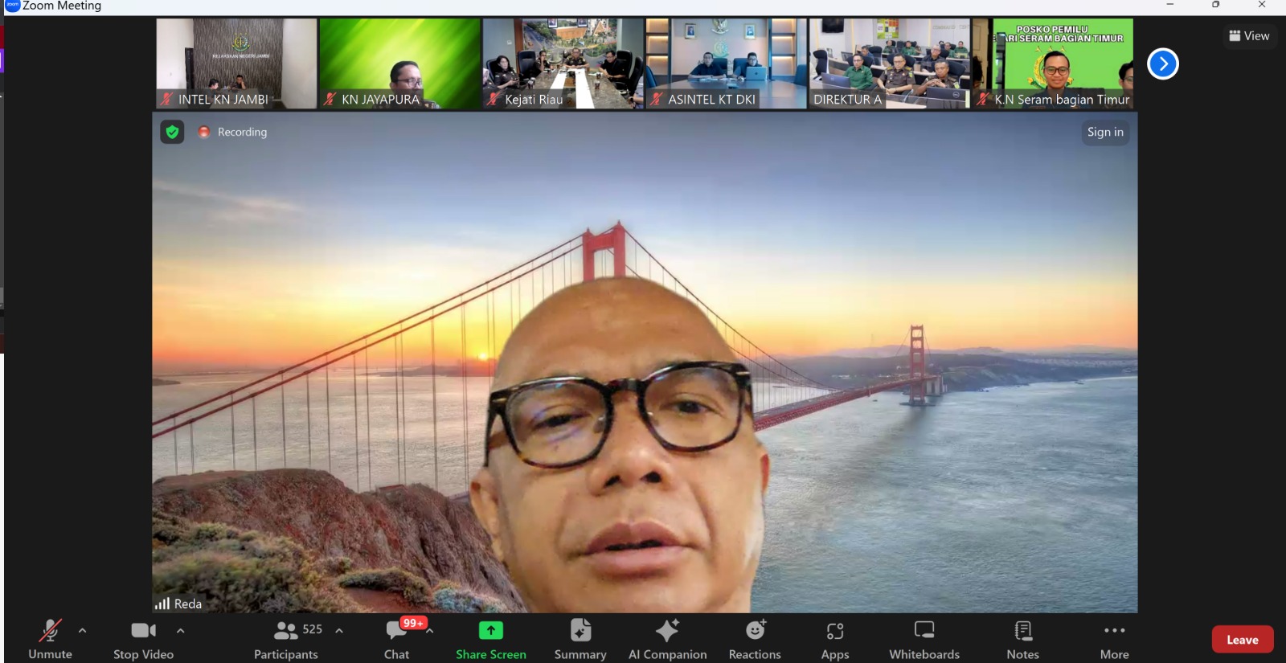Open audio options arrow next to Unmute
Screen dimensions: 1286x663
click(x=83, y=631)
